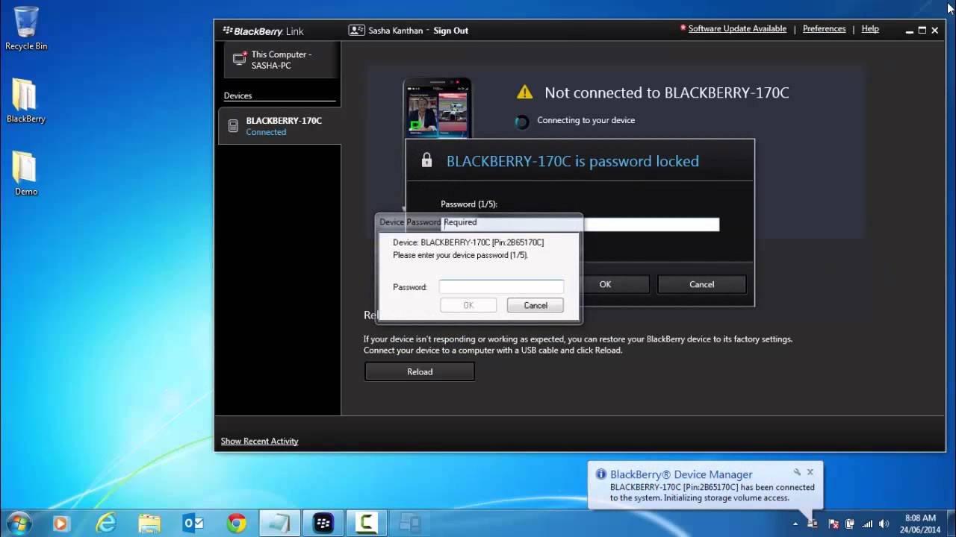This screenshot has width=956, height=537.
Task: Open Show Recent Activity link
Action: pyautogui.click(x=259, y=441)
